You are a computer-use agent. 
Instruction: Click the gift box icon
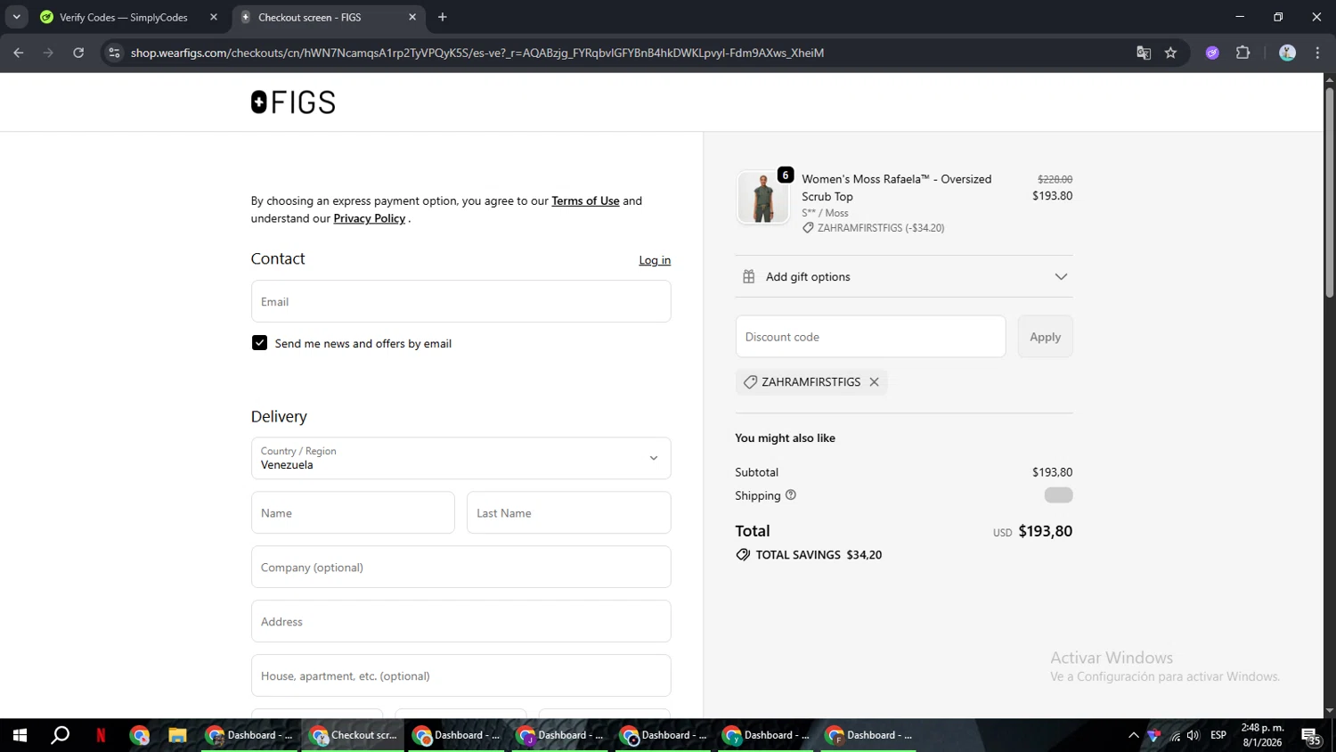749,276
